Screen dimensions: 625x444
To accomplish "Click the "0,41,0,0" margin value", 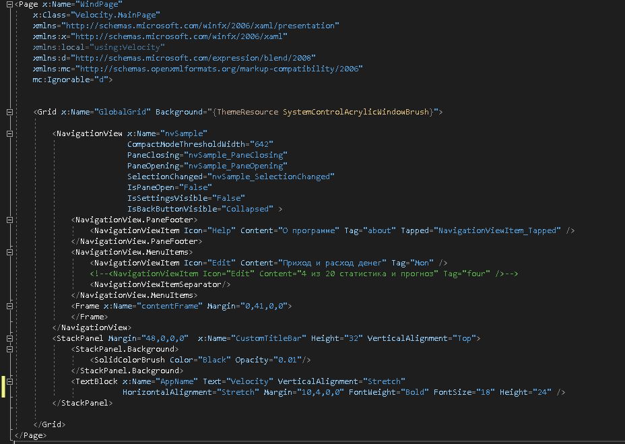I will [x=264, y=306].
